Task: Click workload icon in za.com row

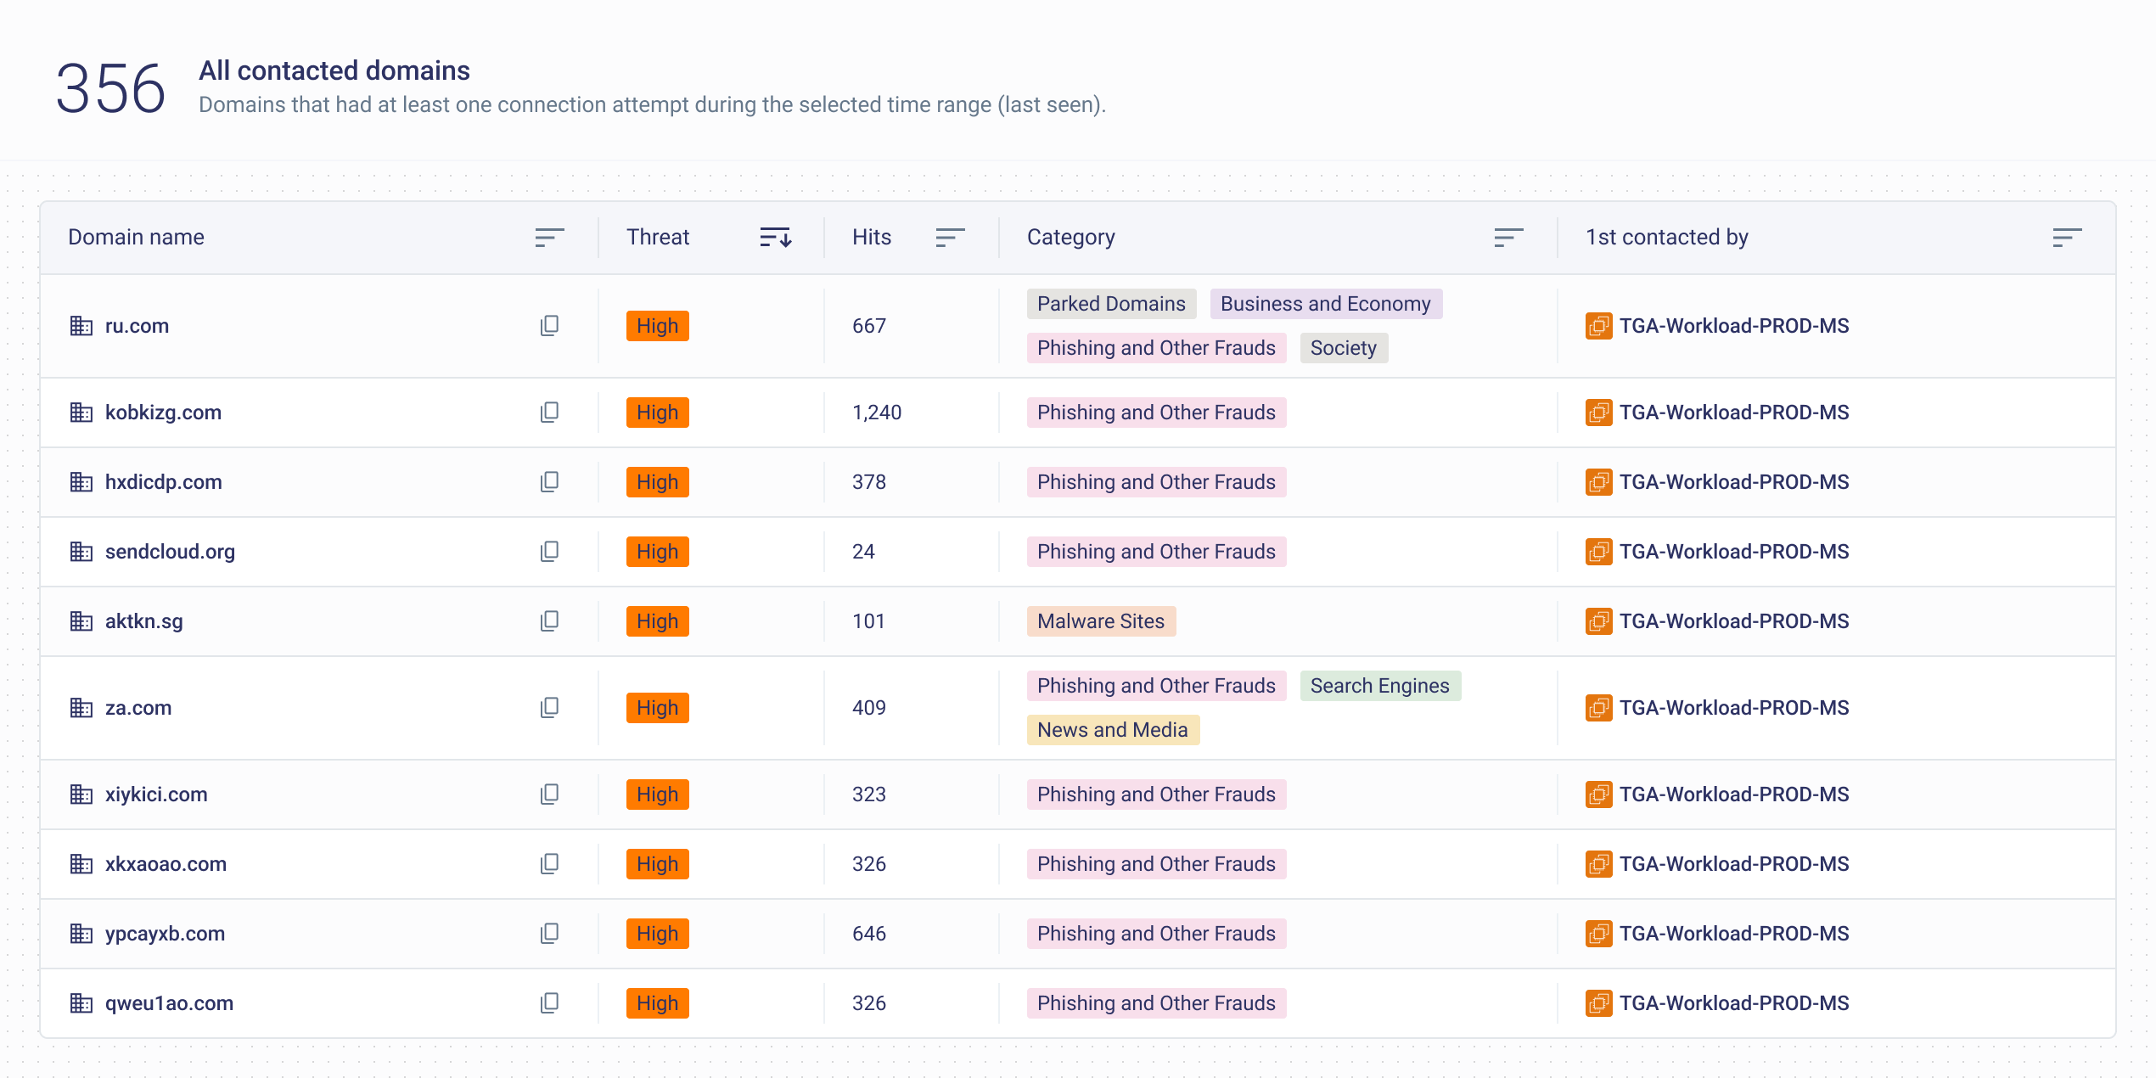Action: (1598, 708)
